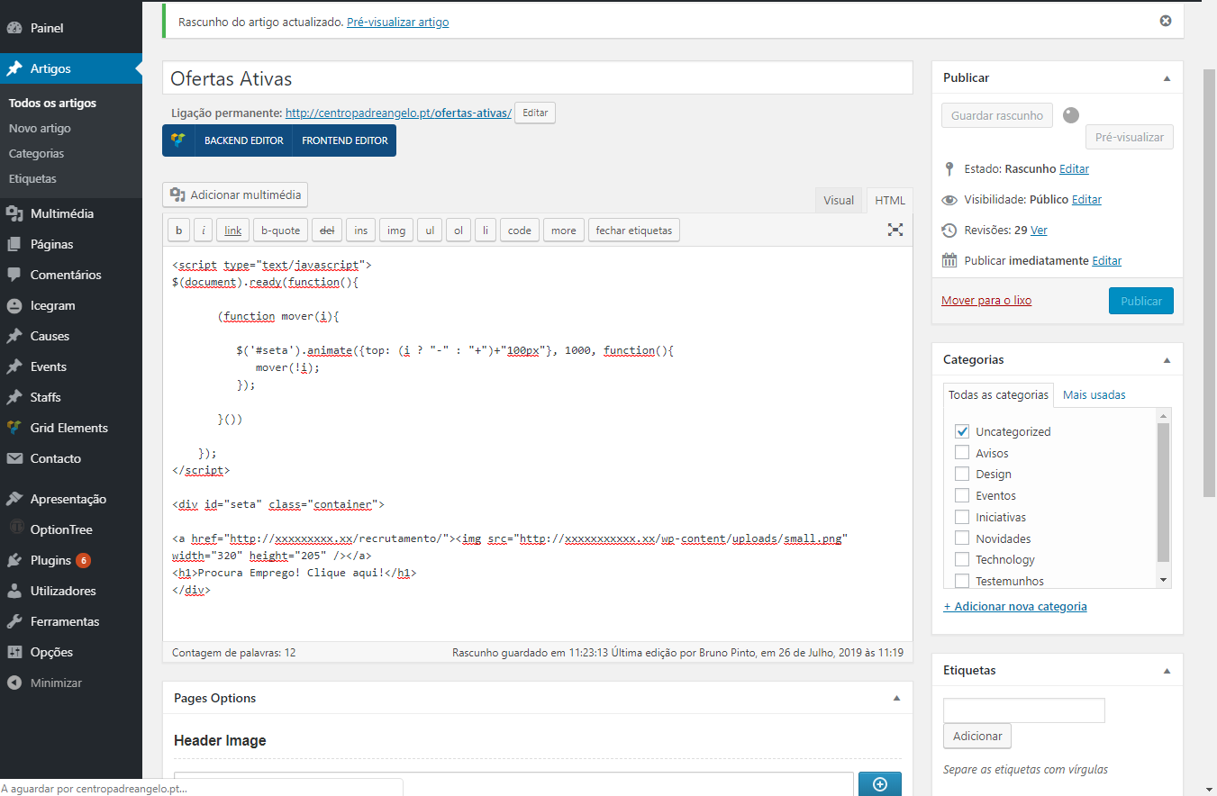Toggle distraction-free fullscreen editor icon

(x=895, y=230)
